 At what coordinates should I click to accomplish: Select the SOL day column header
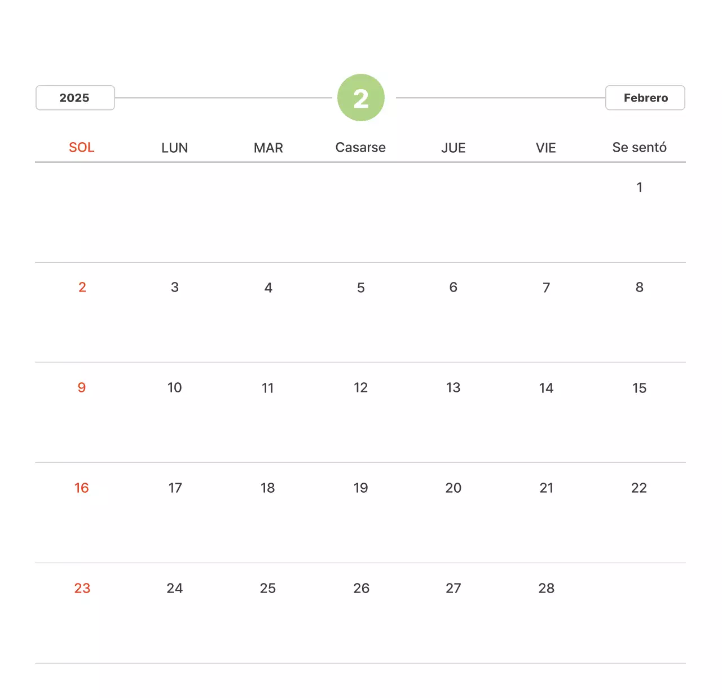[x=82, y=148]
